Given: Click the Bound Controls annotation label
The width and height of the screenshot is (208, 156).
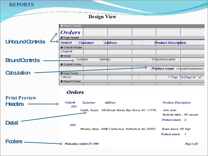Looking at the screenshot, I should coord(23,60).
